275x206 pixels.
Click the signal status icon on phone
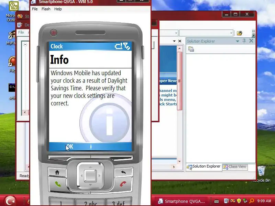click(x=126, y=46)
